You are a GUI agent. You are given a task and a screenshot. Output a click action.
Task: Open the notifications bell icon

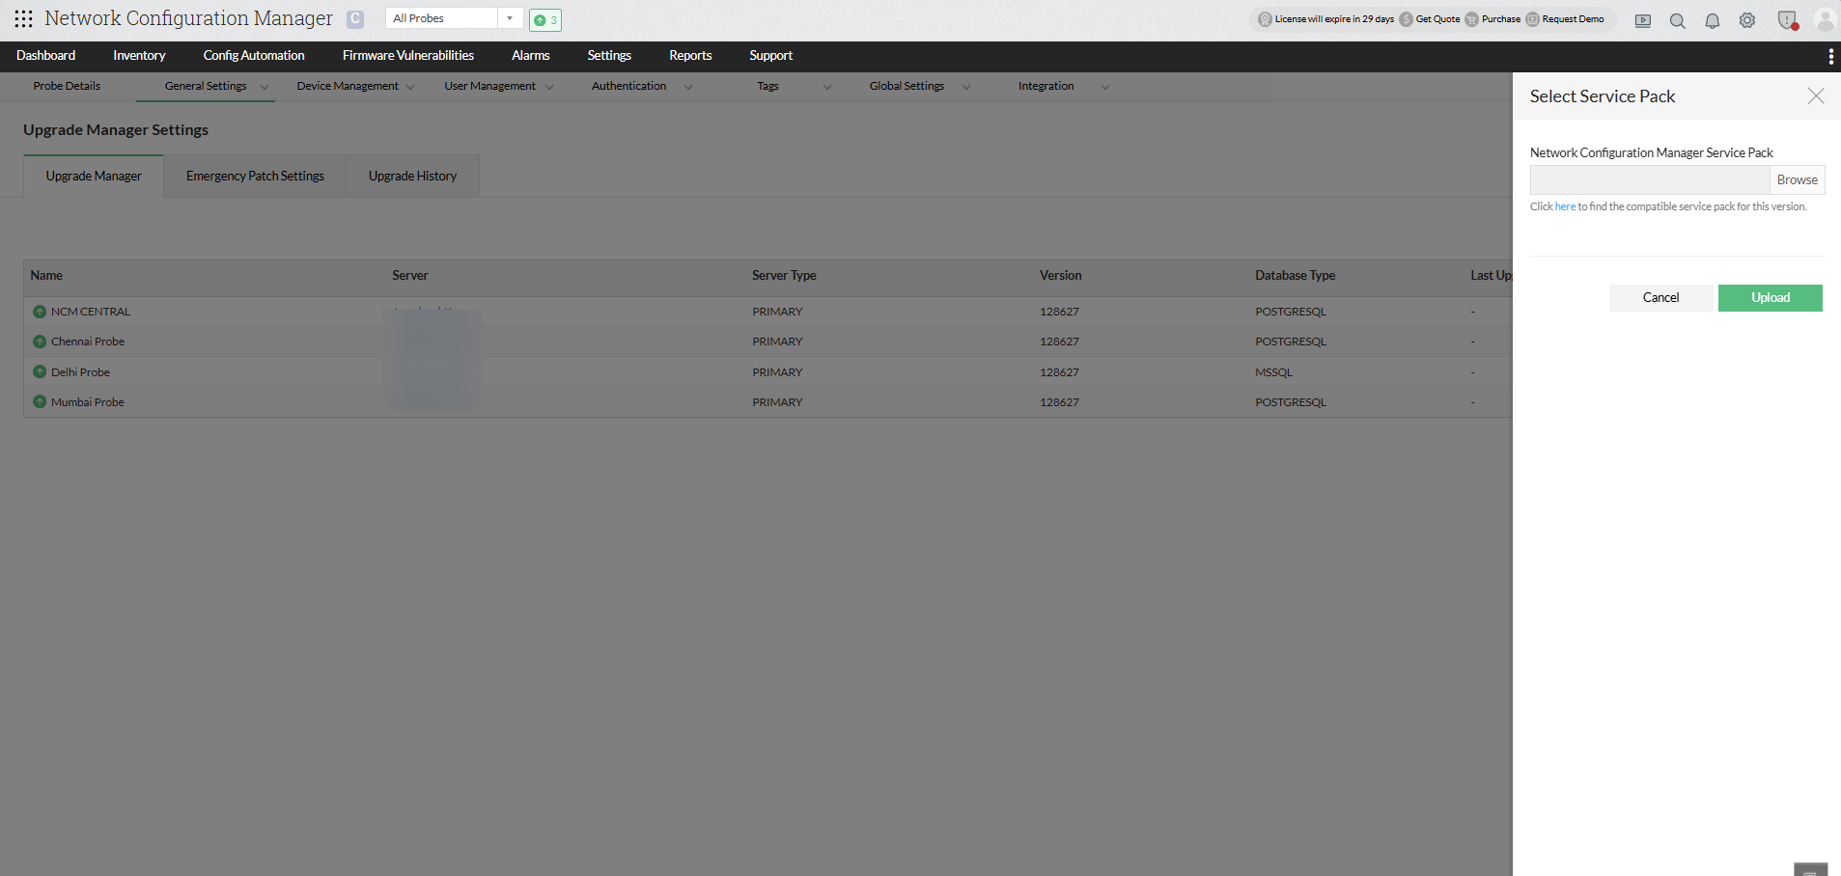click(1713, 20)
